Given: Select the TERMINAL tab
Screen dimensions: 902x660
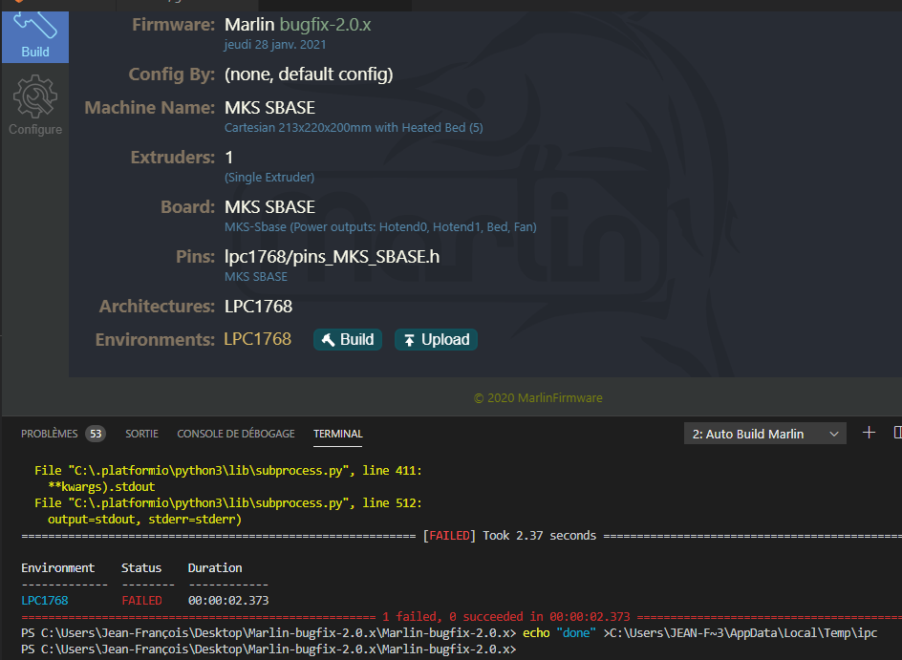Looking at the screenshot, I should click(x=337, y=434).
